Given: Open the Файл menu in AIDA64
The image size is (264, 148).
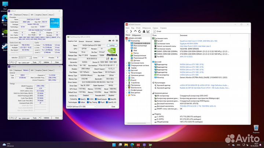Looking at the screenshot, I should pos(128,28).
